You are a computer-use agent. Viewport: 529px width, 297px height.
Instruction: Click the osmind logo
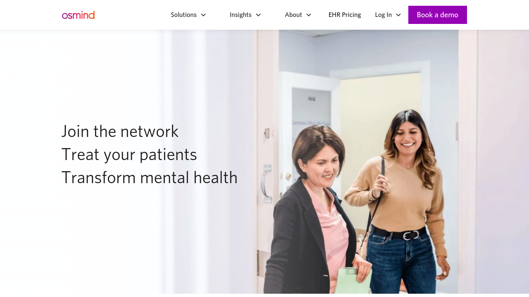click(x=78, y=15)
